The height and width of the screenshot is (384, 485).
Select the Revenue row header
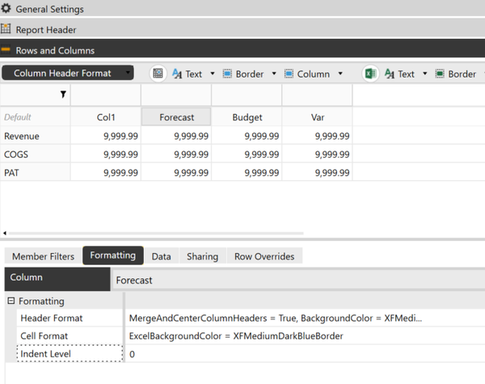click(22, 137)
